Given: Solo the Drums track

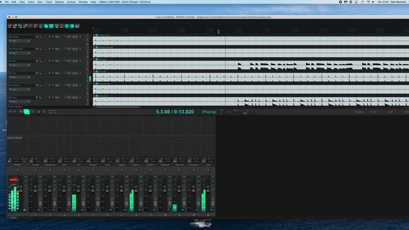Looking at the screenshot, I should [52, 98].
